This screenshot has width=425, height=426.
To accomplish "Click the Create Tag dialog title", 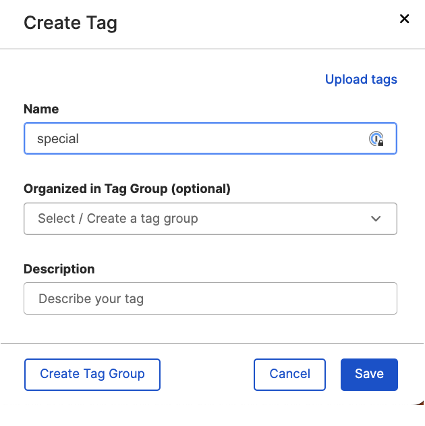I will point(70,23).
